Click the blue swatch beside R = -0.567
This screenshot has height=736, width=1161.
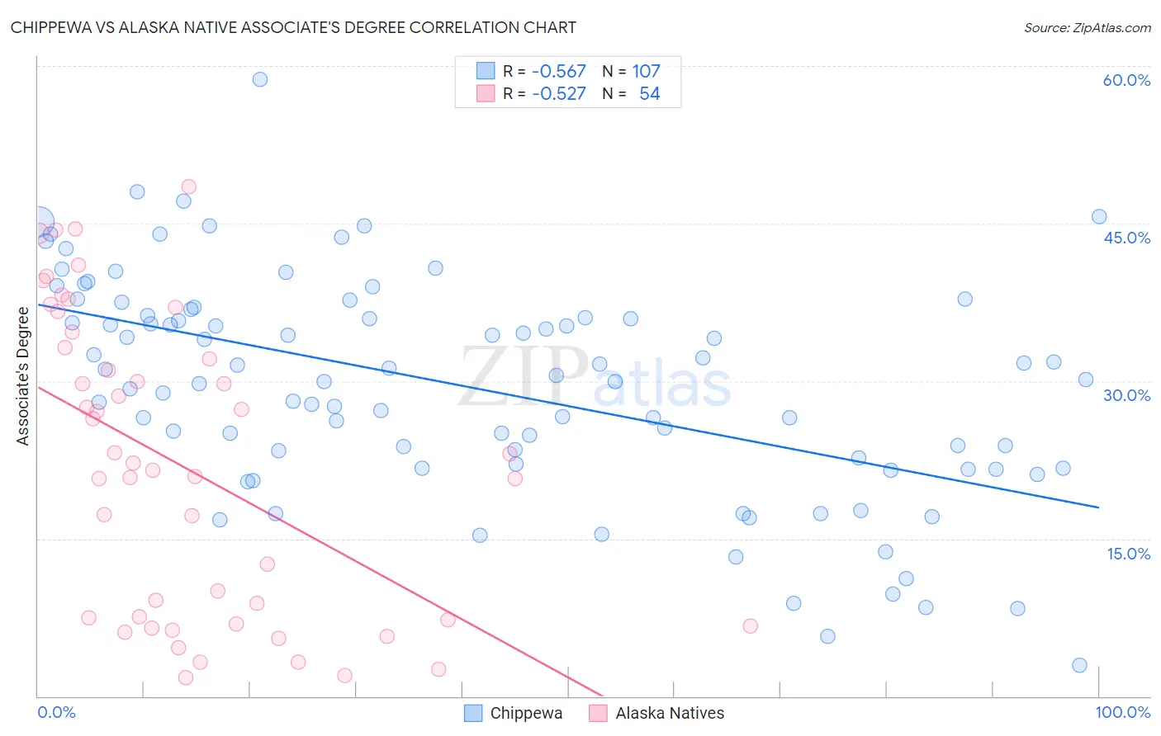pyautogui.click(x=486, y=71)
